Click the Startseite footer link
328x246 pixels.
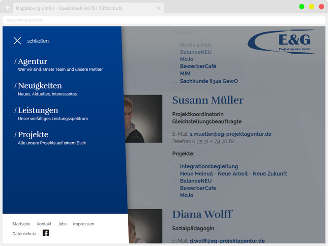pos(21,224)
